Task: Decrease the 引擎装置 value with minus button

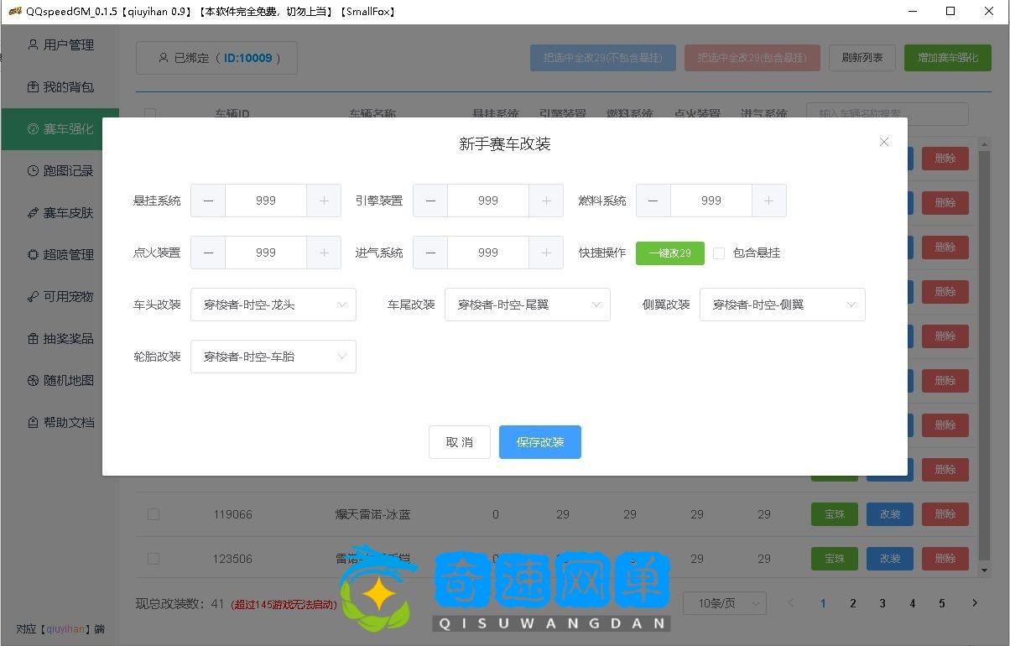Action: coord(430,201)
